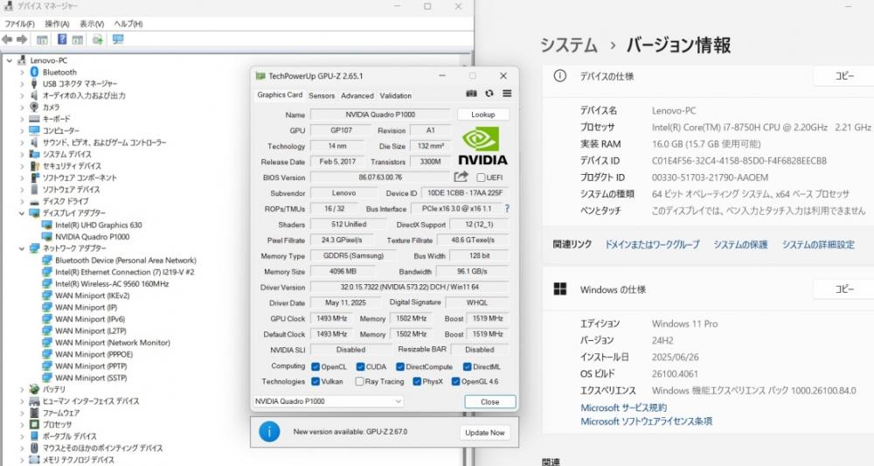
Task: Open the File menu in Device Manager
Action: (x=19, y=24)
